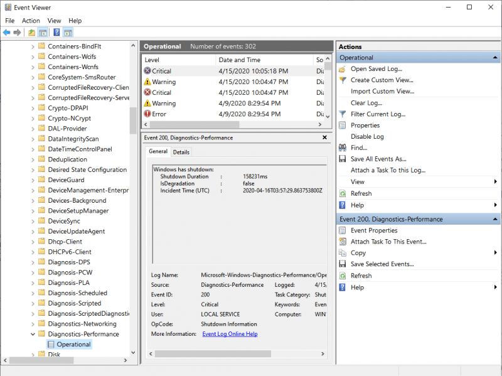Toggle the action pane toolbar icon
The image size is (502, 376).
68,32
